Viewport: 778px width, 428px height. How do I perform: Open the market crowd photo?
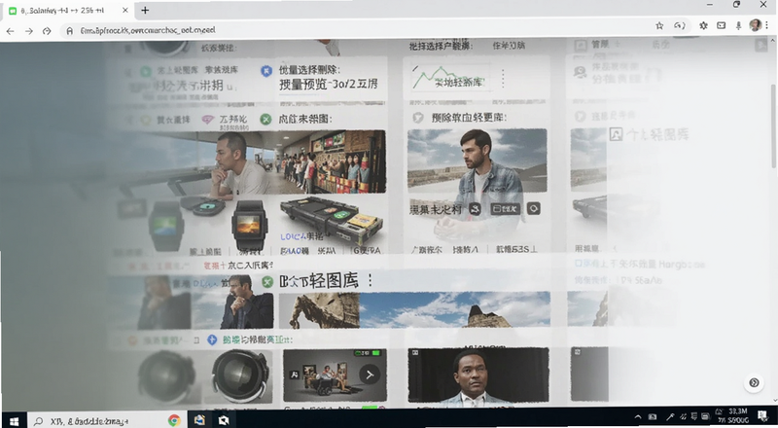[x=332, y=161]
